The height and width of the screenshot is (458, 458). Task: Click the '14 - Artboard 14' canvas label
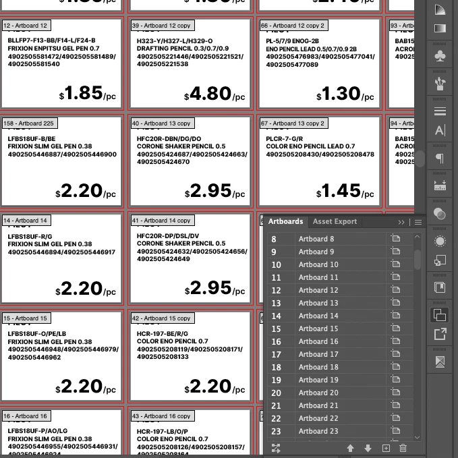(26, 221)
